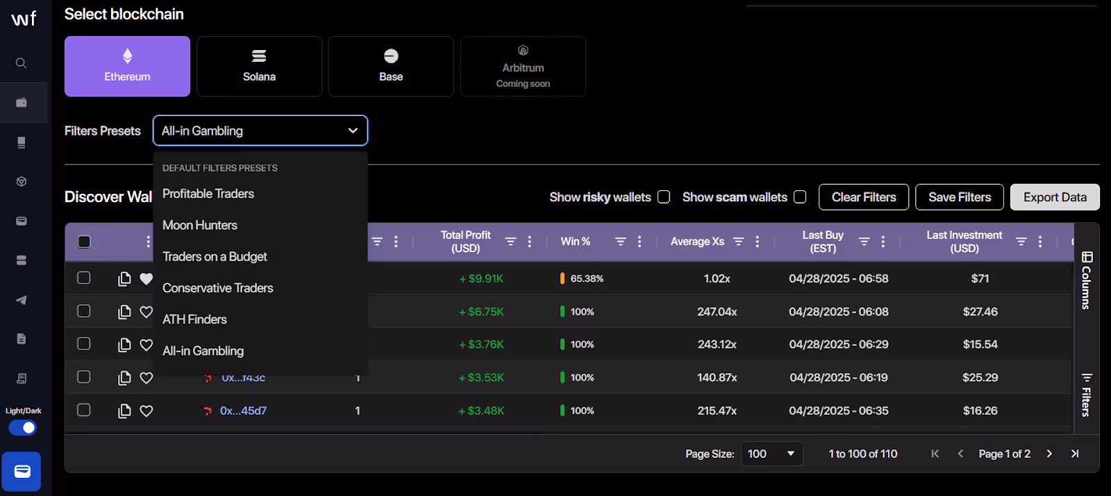Viewport: 1111px width, 496px height.
Task: Select the Solana blockchain card
Action: pyautogui.click(x=259, y=67)
